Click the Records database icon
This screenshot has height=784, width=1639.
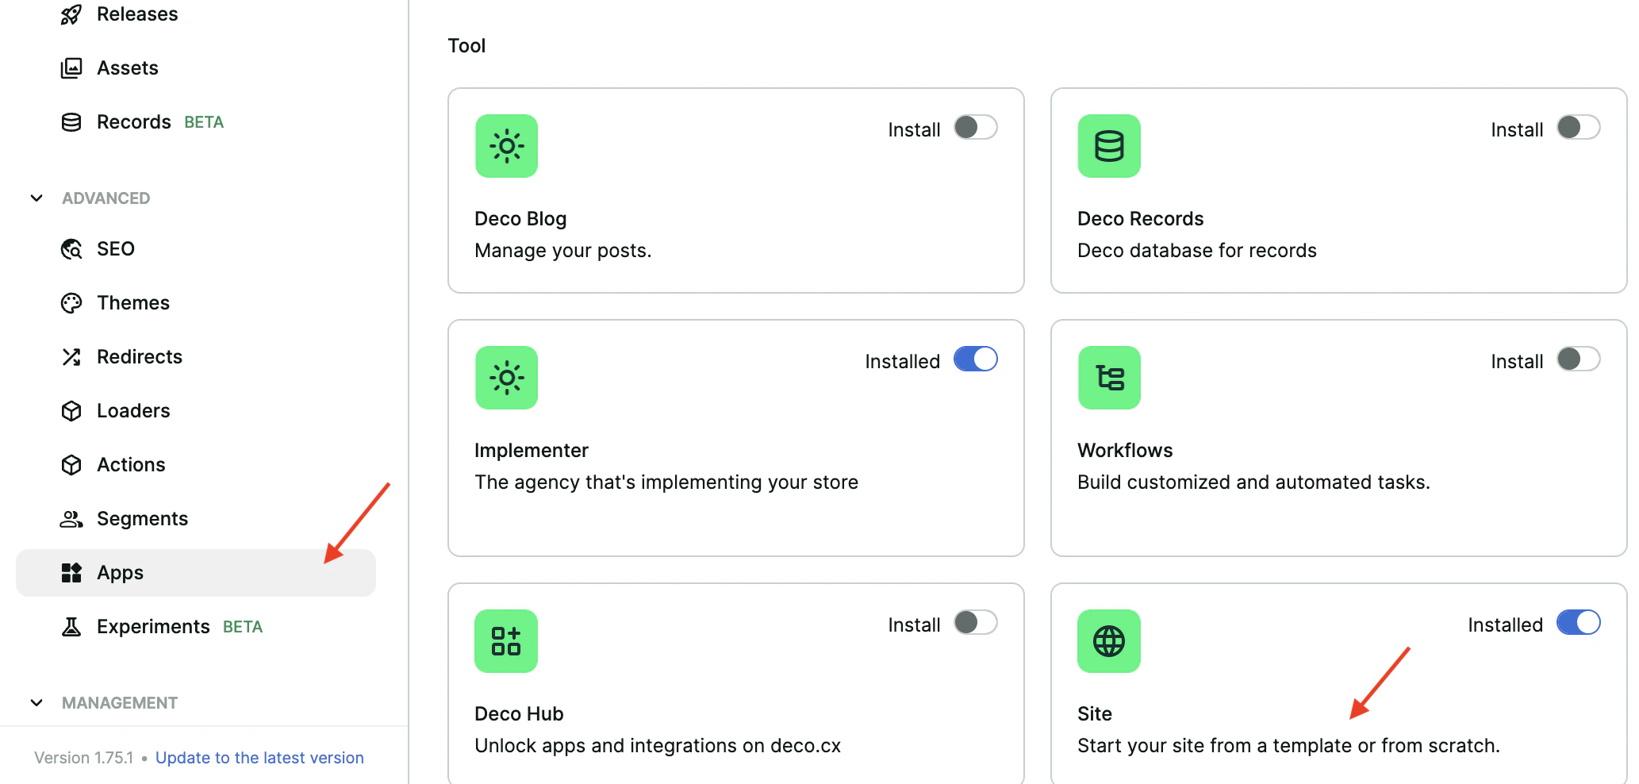pyautogui.click(x=71, y=121)
